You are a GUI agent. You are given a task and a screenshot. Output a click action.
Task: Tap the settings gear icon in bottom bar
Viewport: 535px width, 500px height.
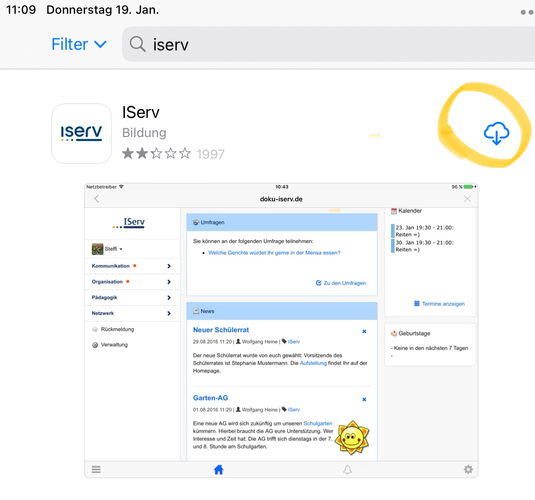[x=468, y=470]
